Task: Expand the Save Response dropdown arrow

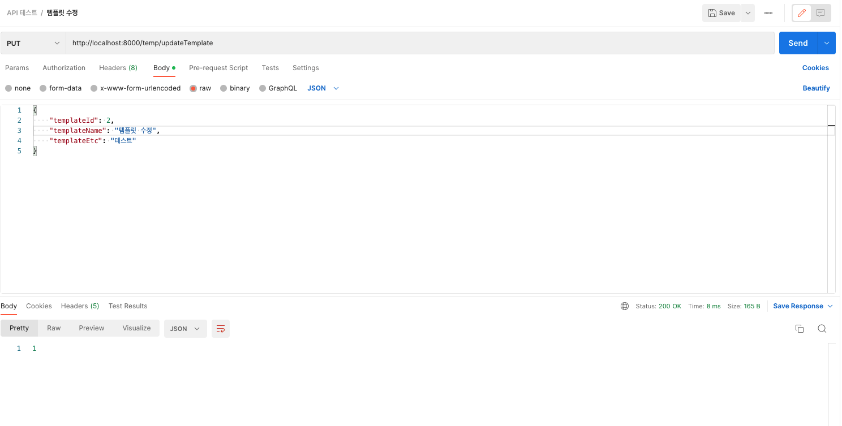Action: 830,306
